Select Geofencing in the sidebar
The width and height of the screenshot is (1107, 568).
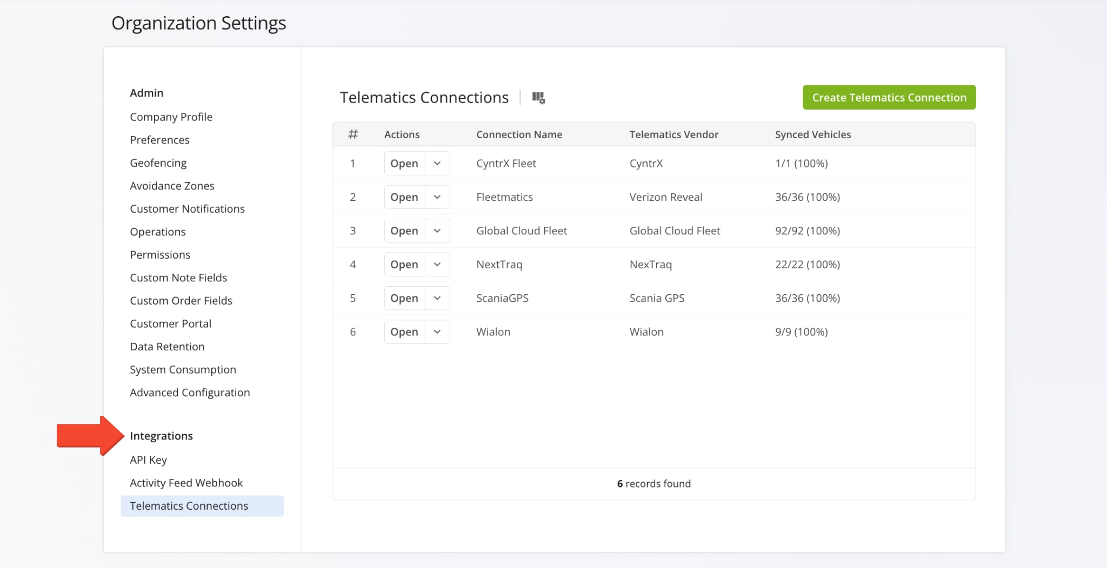[x=158, y=163]
